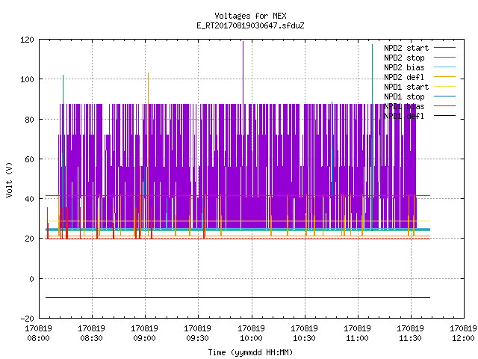This screenshot has height=359, width=478.
Task: Click the 100 tick on the voltage axis
Action: click(x=27, y=79)
